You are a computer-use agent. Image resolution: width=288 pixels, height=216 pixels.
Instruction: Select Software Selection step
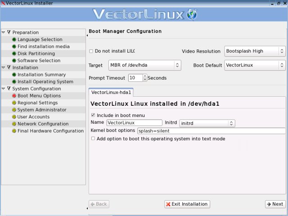coord(39,60)
